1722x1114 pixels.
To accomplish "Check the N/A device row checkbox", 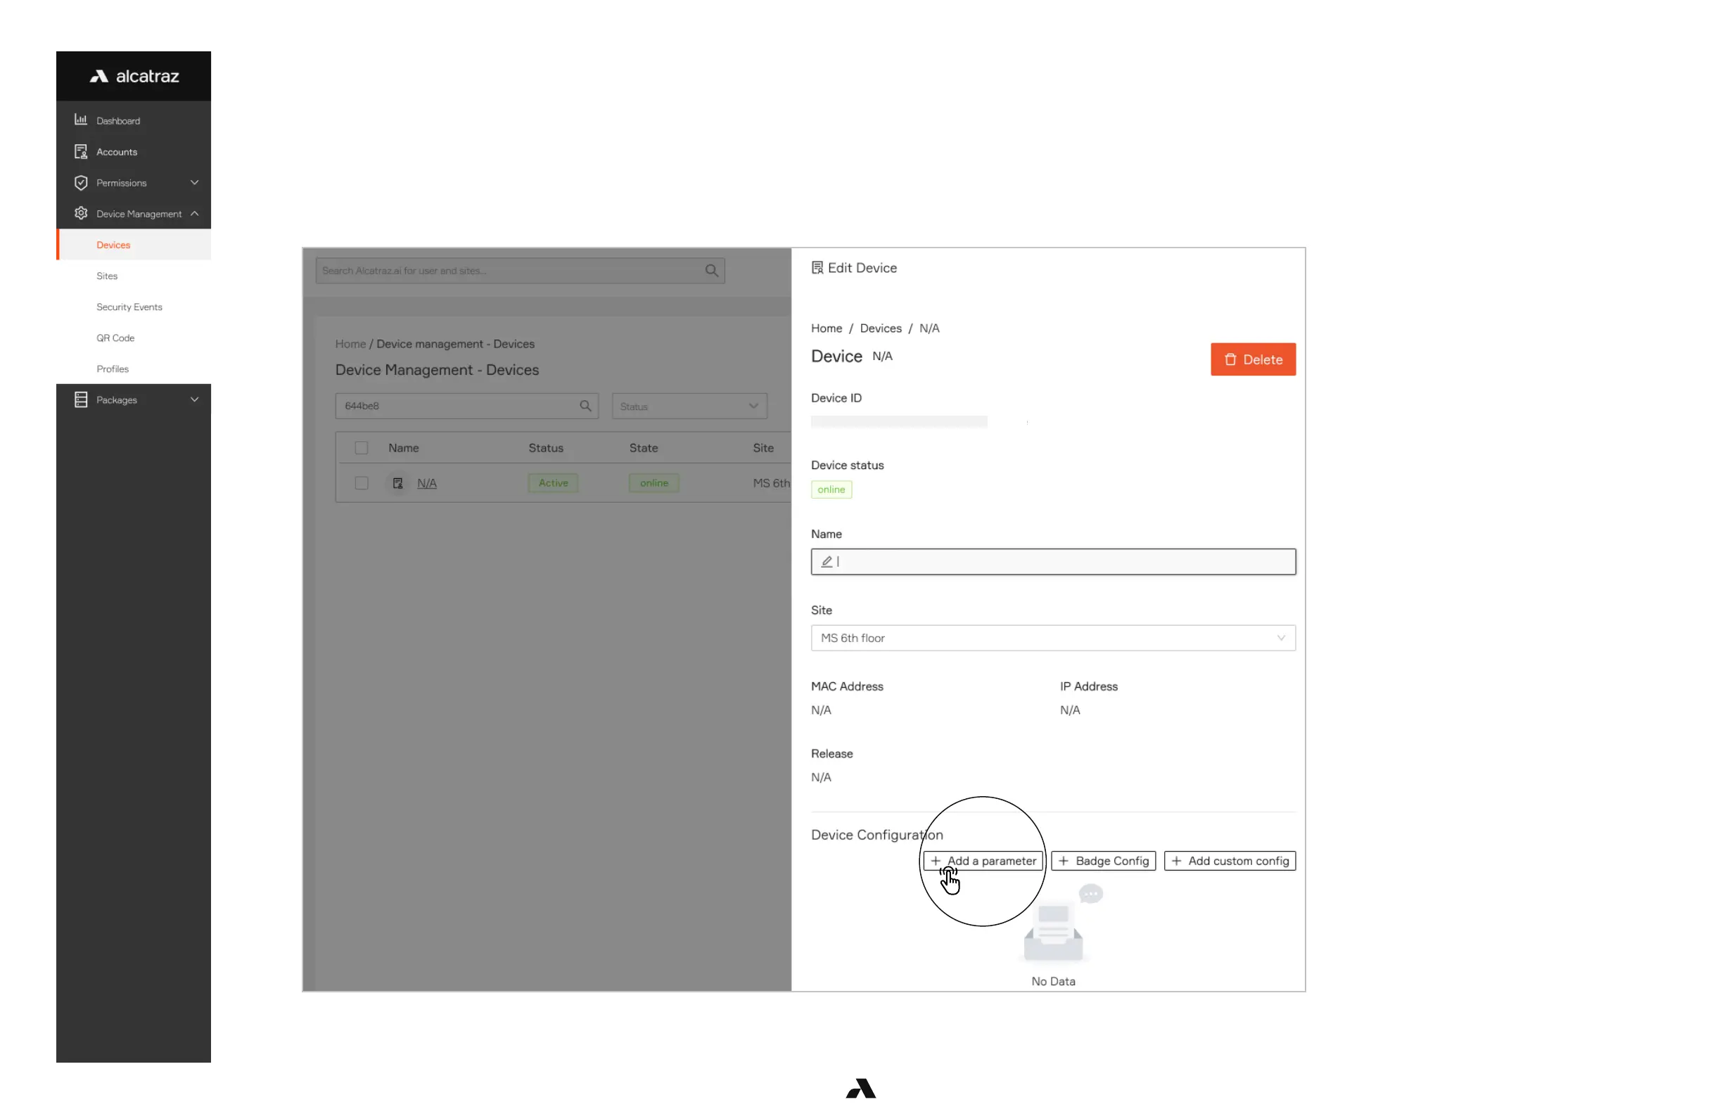I will click(361, 482).
